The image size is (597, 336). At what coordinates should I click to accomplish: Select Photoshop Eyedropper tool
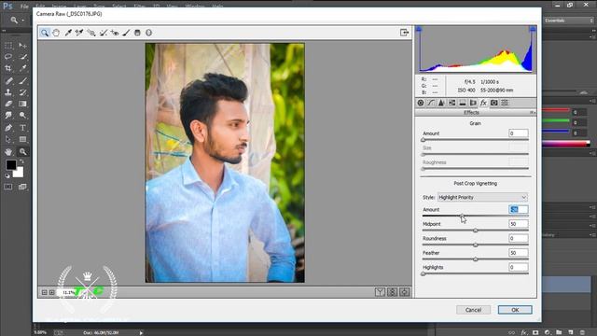point(22,68)
